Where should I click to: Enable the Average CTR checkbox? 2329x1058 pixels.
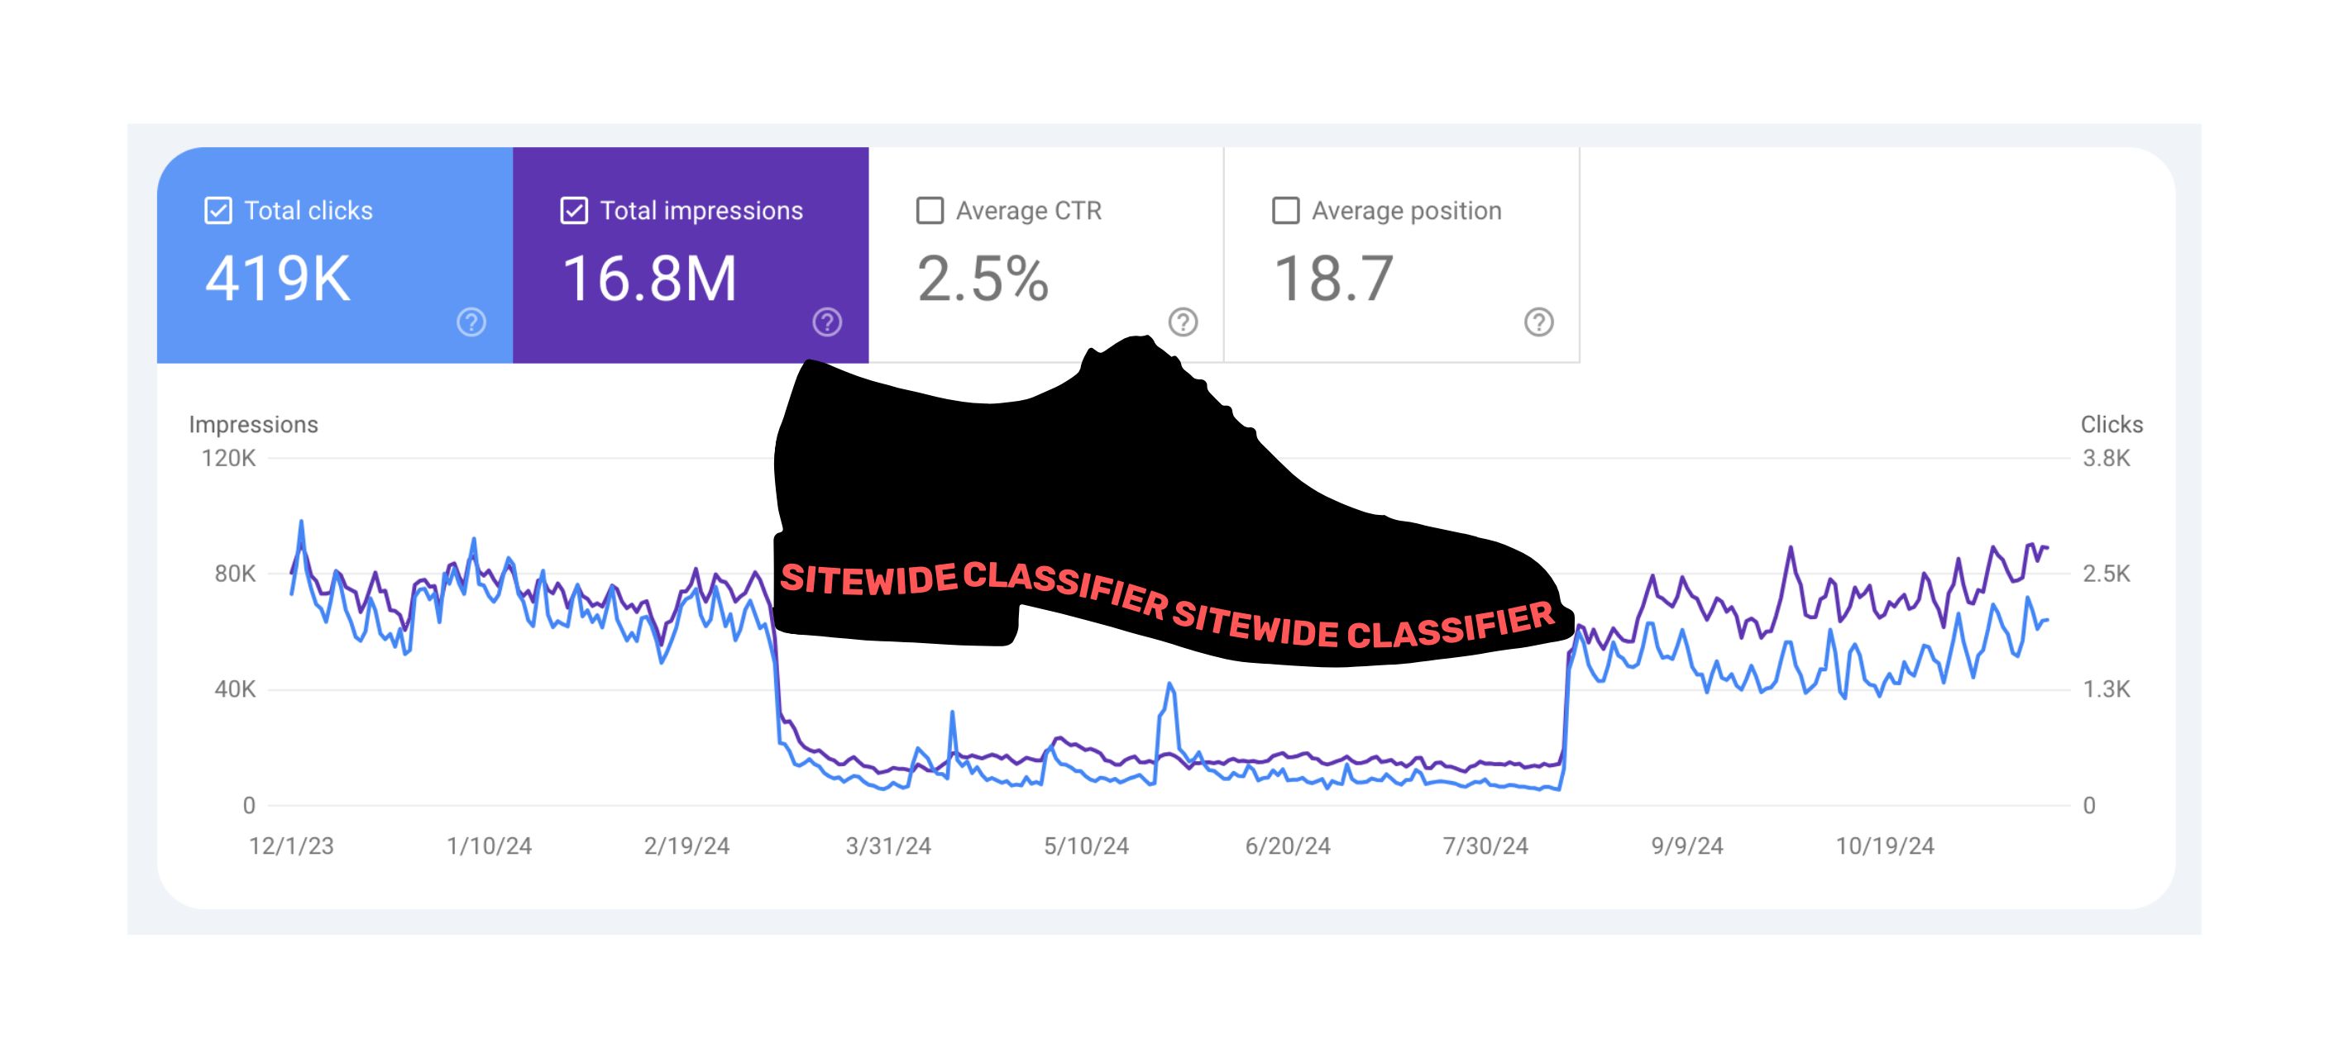tap(930, 211)
